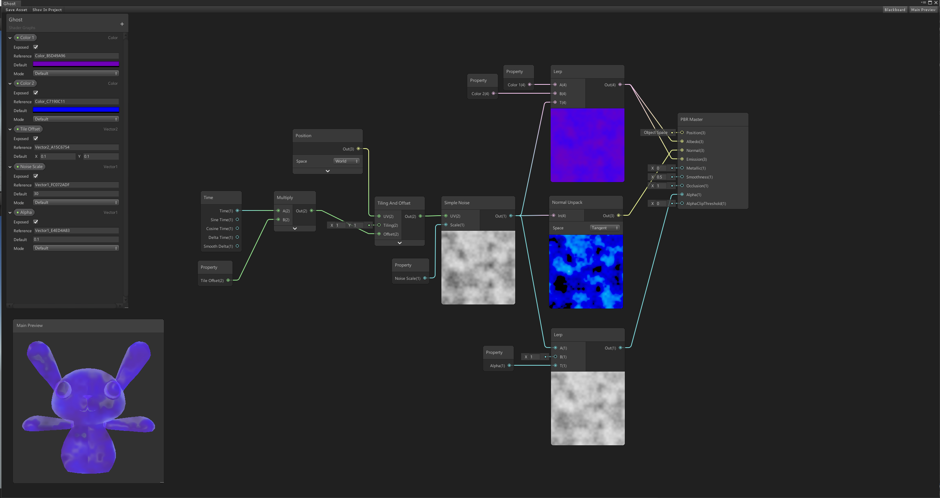Click the Noise Scale default value field
Screen dimensions: 940x498
(x=76, y=194)
